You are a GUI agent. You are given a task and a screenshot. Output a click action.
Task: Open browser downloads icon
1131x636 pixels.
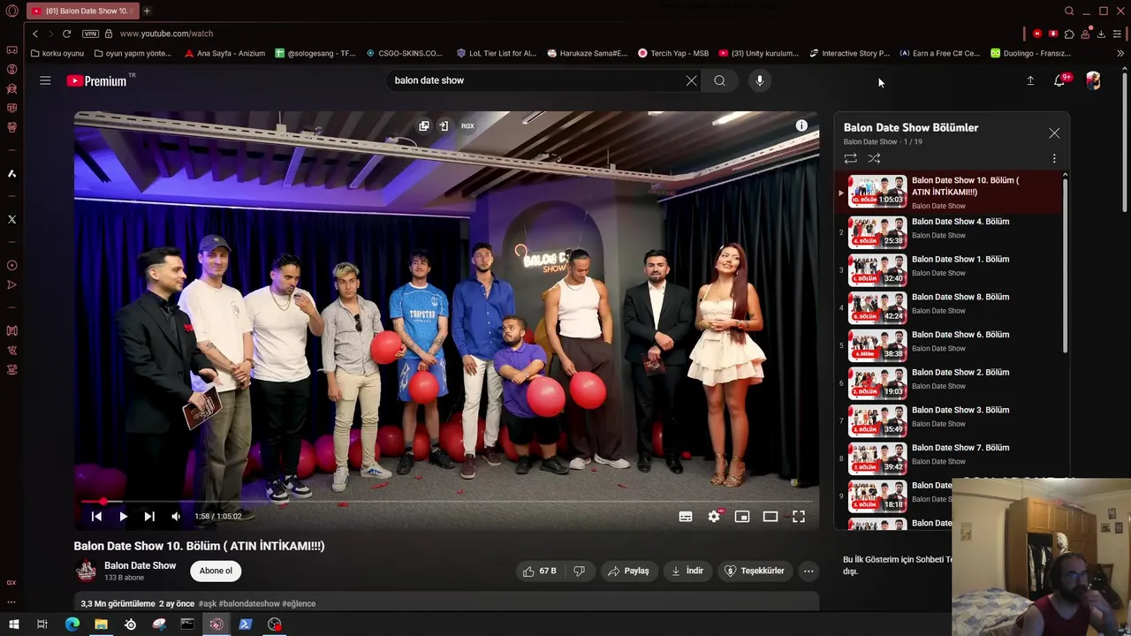pos(1101,34)
